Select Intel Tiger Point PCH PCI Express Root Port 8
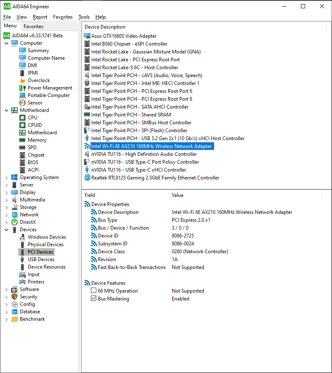The width and height of the screenshot is (332, 373). (142, 99)
